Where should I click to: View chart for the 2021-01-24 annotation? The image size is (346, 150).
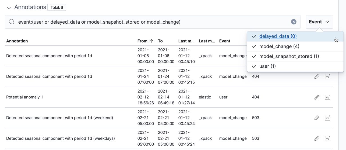(x=327, y=76)
